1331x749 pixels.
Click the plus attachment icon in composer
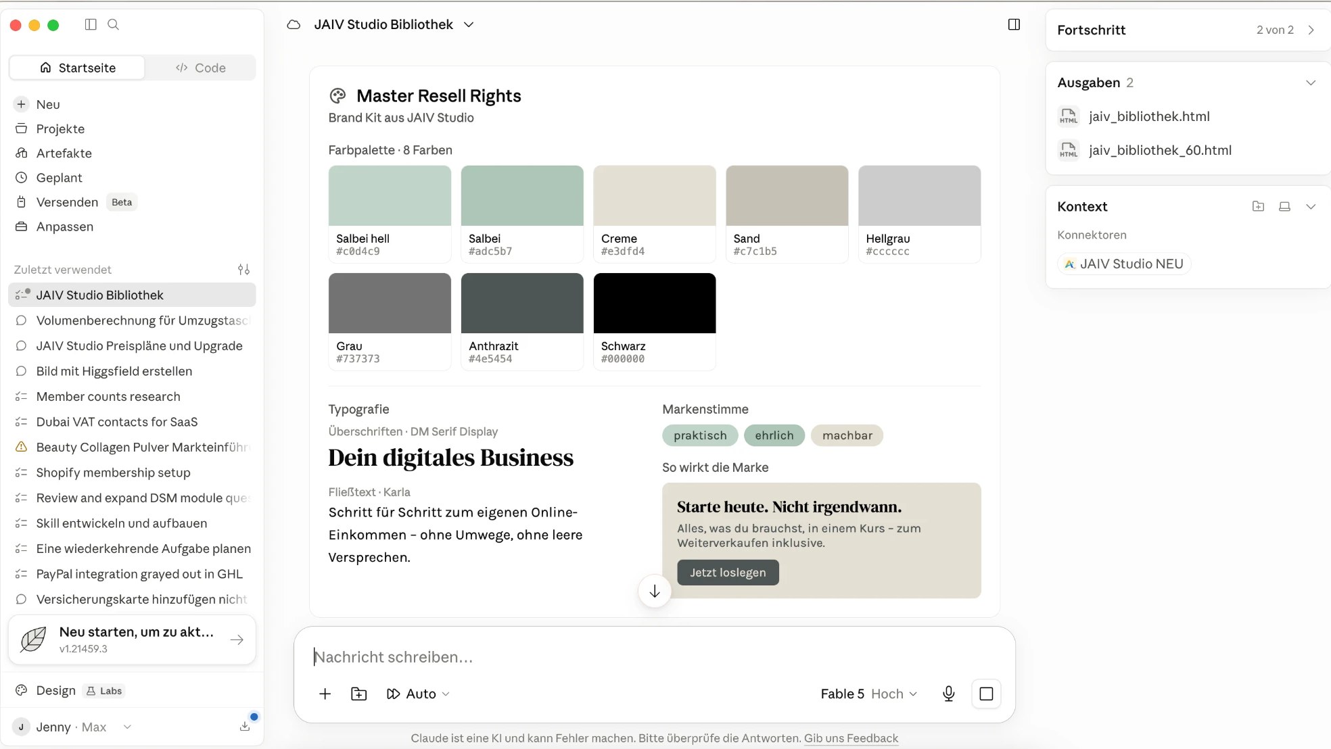click(x=325, y=694)
